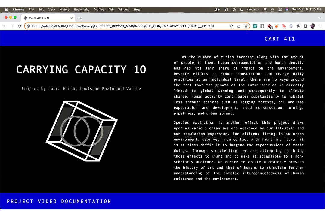This screenshot has width=325, height=216.
Task: Toggle the Chrome side panel
Action: point(305,26)
